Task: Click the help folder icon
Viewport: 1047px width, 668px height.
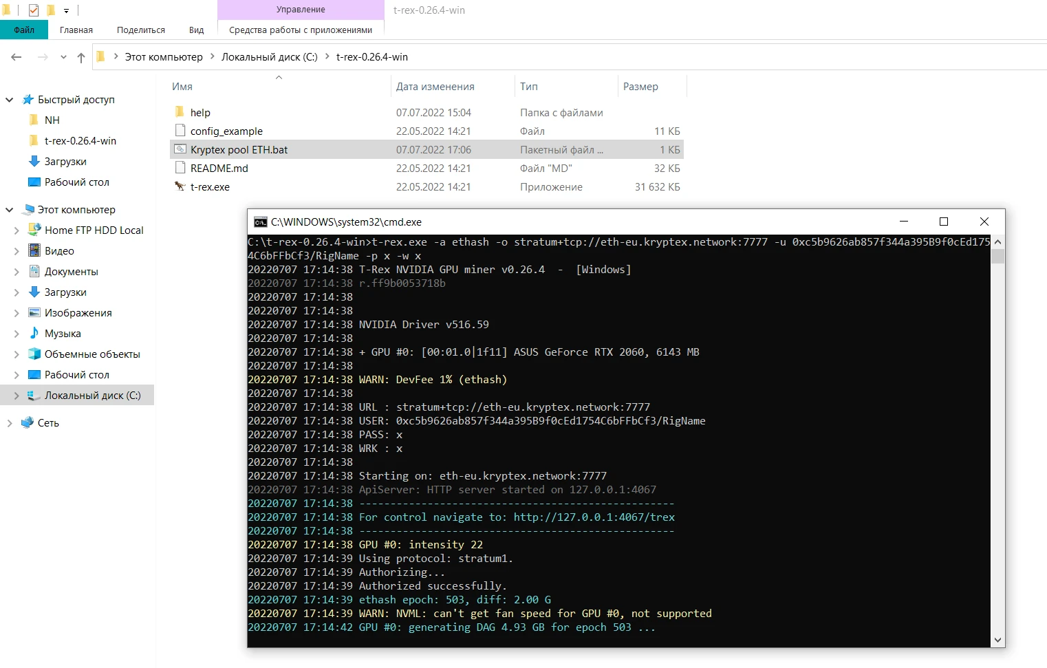Action: (x=180, y=112)
